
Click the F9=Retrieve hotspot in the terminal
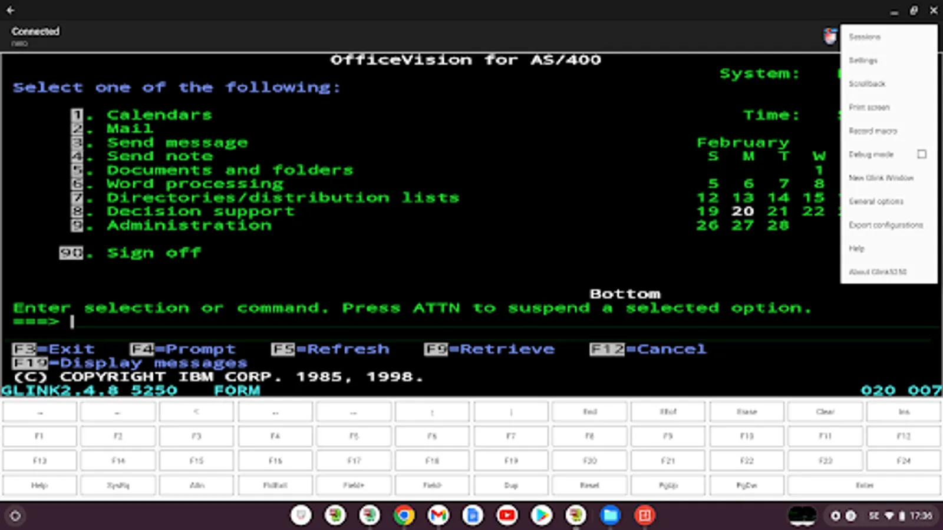(490, 349)
